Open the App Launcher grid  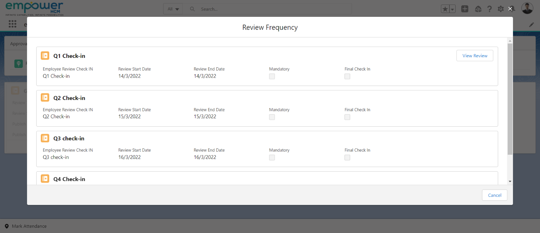pyautogui.click(x=12, y=24)
